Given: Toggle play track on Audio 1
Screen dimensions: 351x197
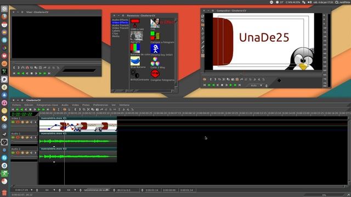Looking at the screenshot, I should (13, 137).
